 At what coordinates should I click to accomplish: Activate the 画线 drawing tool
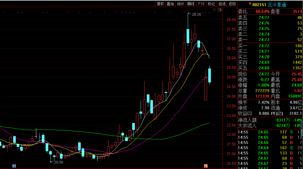coord(191,4)
